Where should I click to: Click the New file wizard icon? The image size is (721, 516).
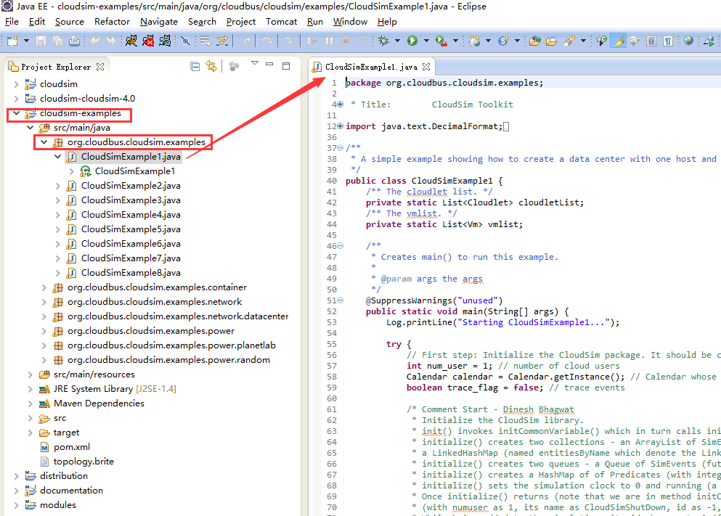(12, 41)
